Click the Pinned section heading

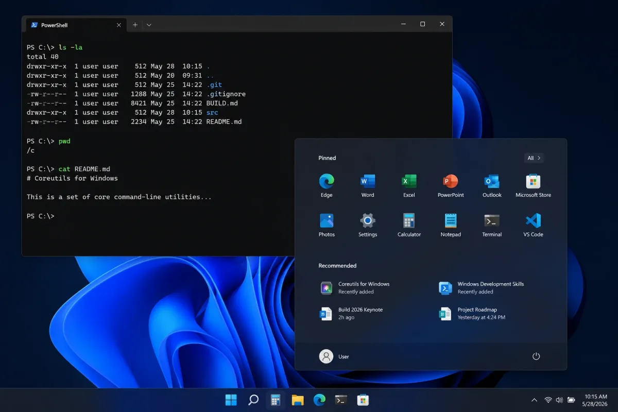click(327, 158)
